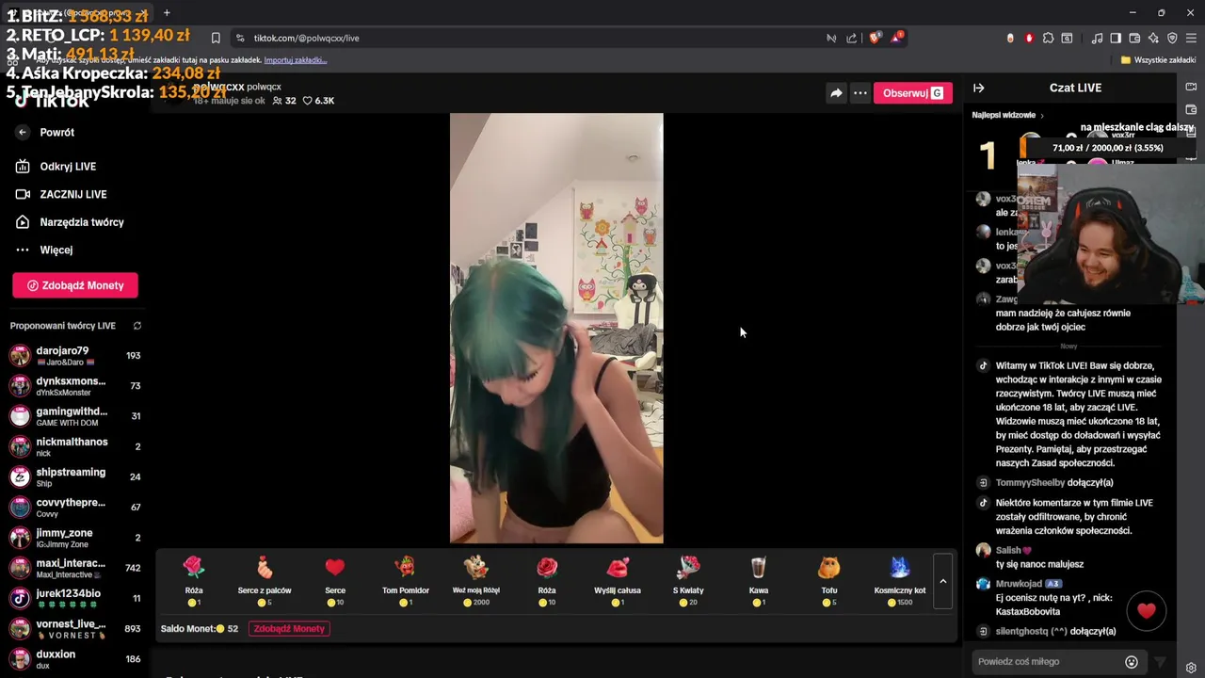This screenshot has width=1205, height=678.
Task: Open jurek1234bio suggested live creator
Action: [73, 598]
